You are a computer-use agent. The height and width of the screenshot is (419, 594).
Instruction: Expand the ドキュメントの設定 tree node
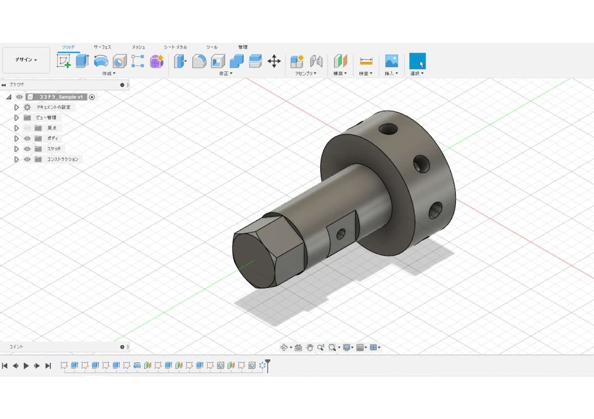17,107
